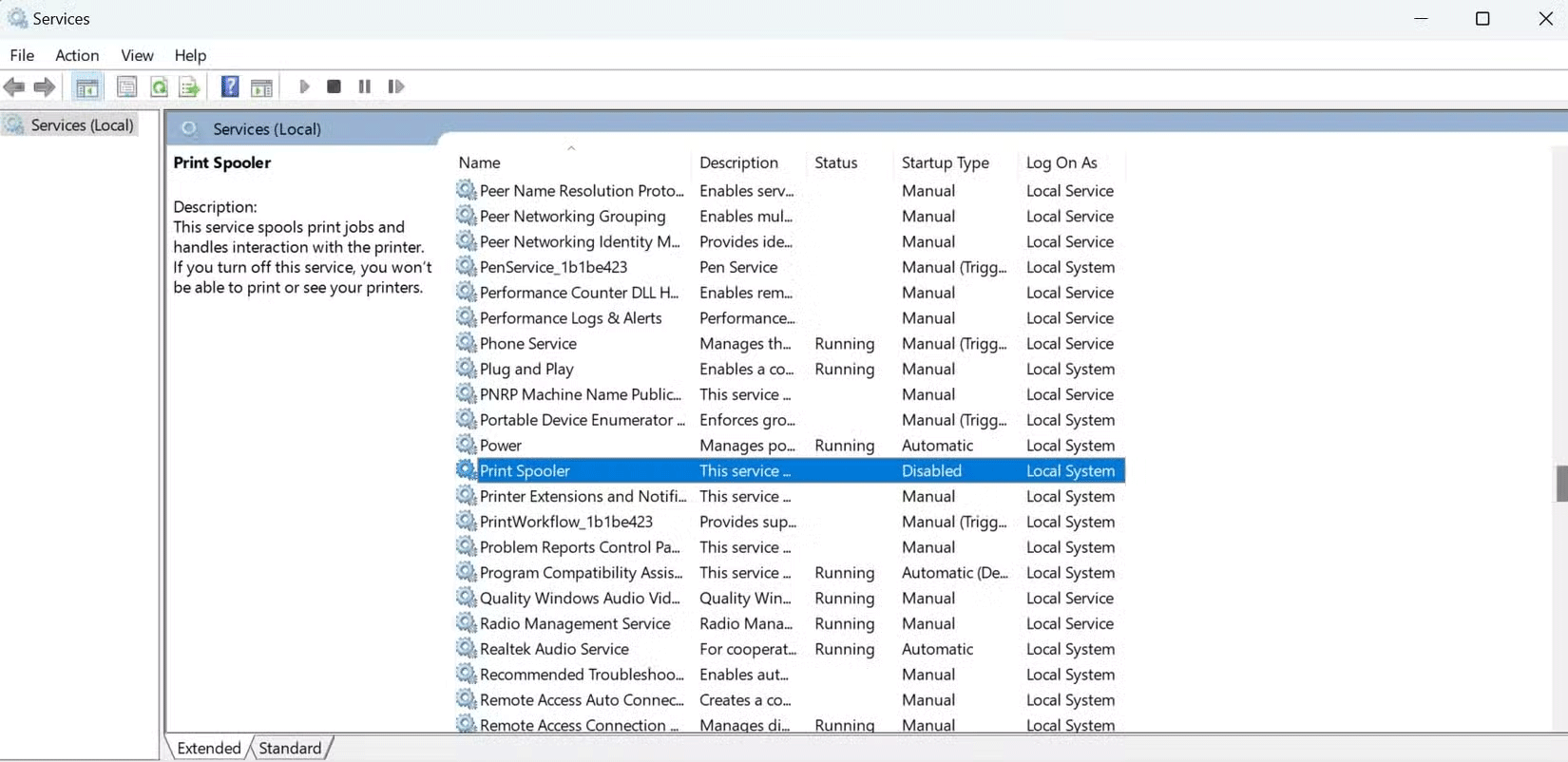The image size is (1568, 762).
Task: Open the View menu
Action: pyautogui.click(x=137, y=55)
